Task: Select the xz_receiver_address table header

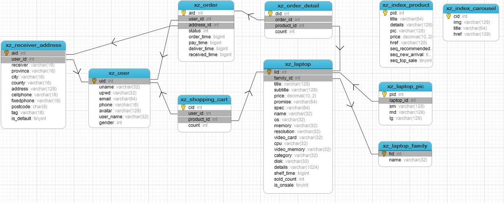Action: click(33, 45)
